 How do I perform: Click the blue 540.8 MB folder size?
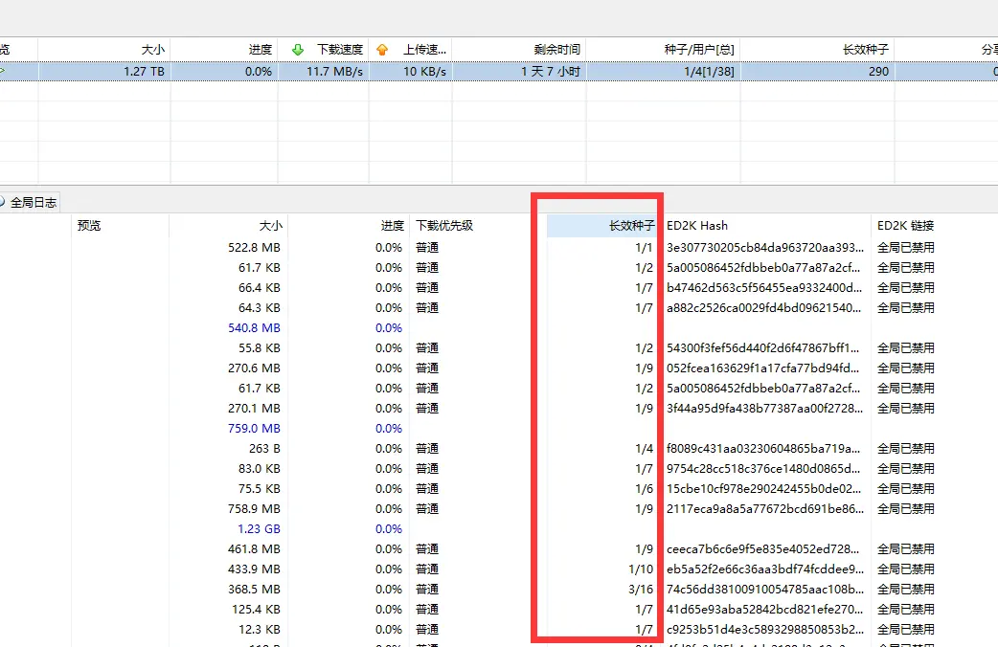point(254,328)
